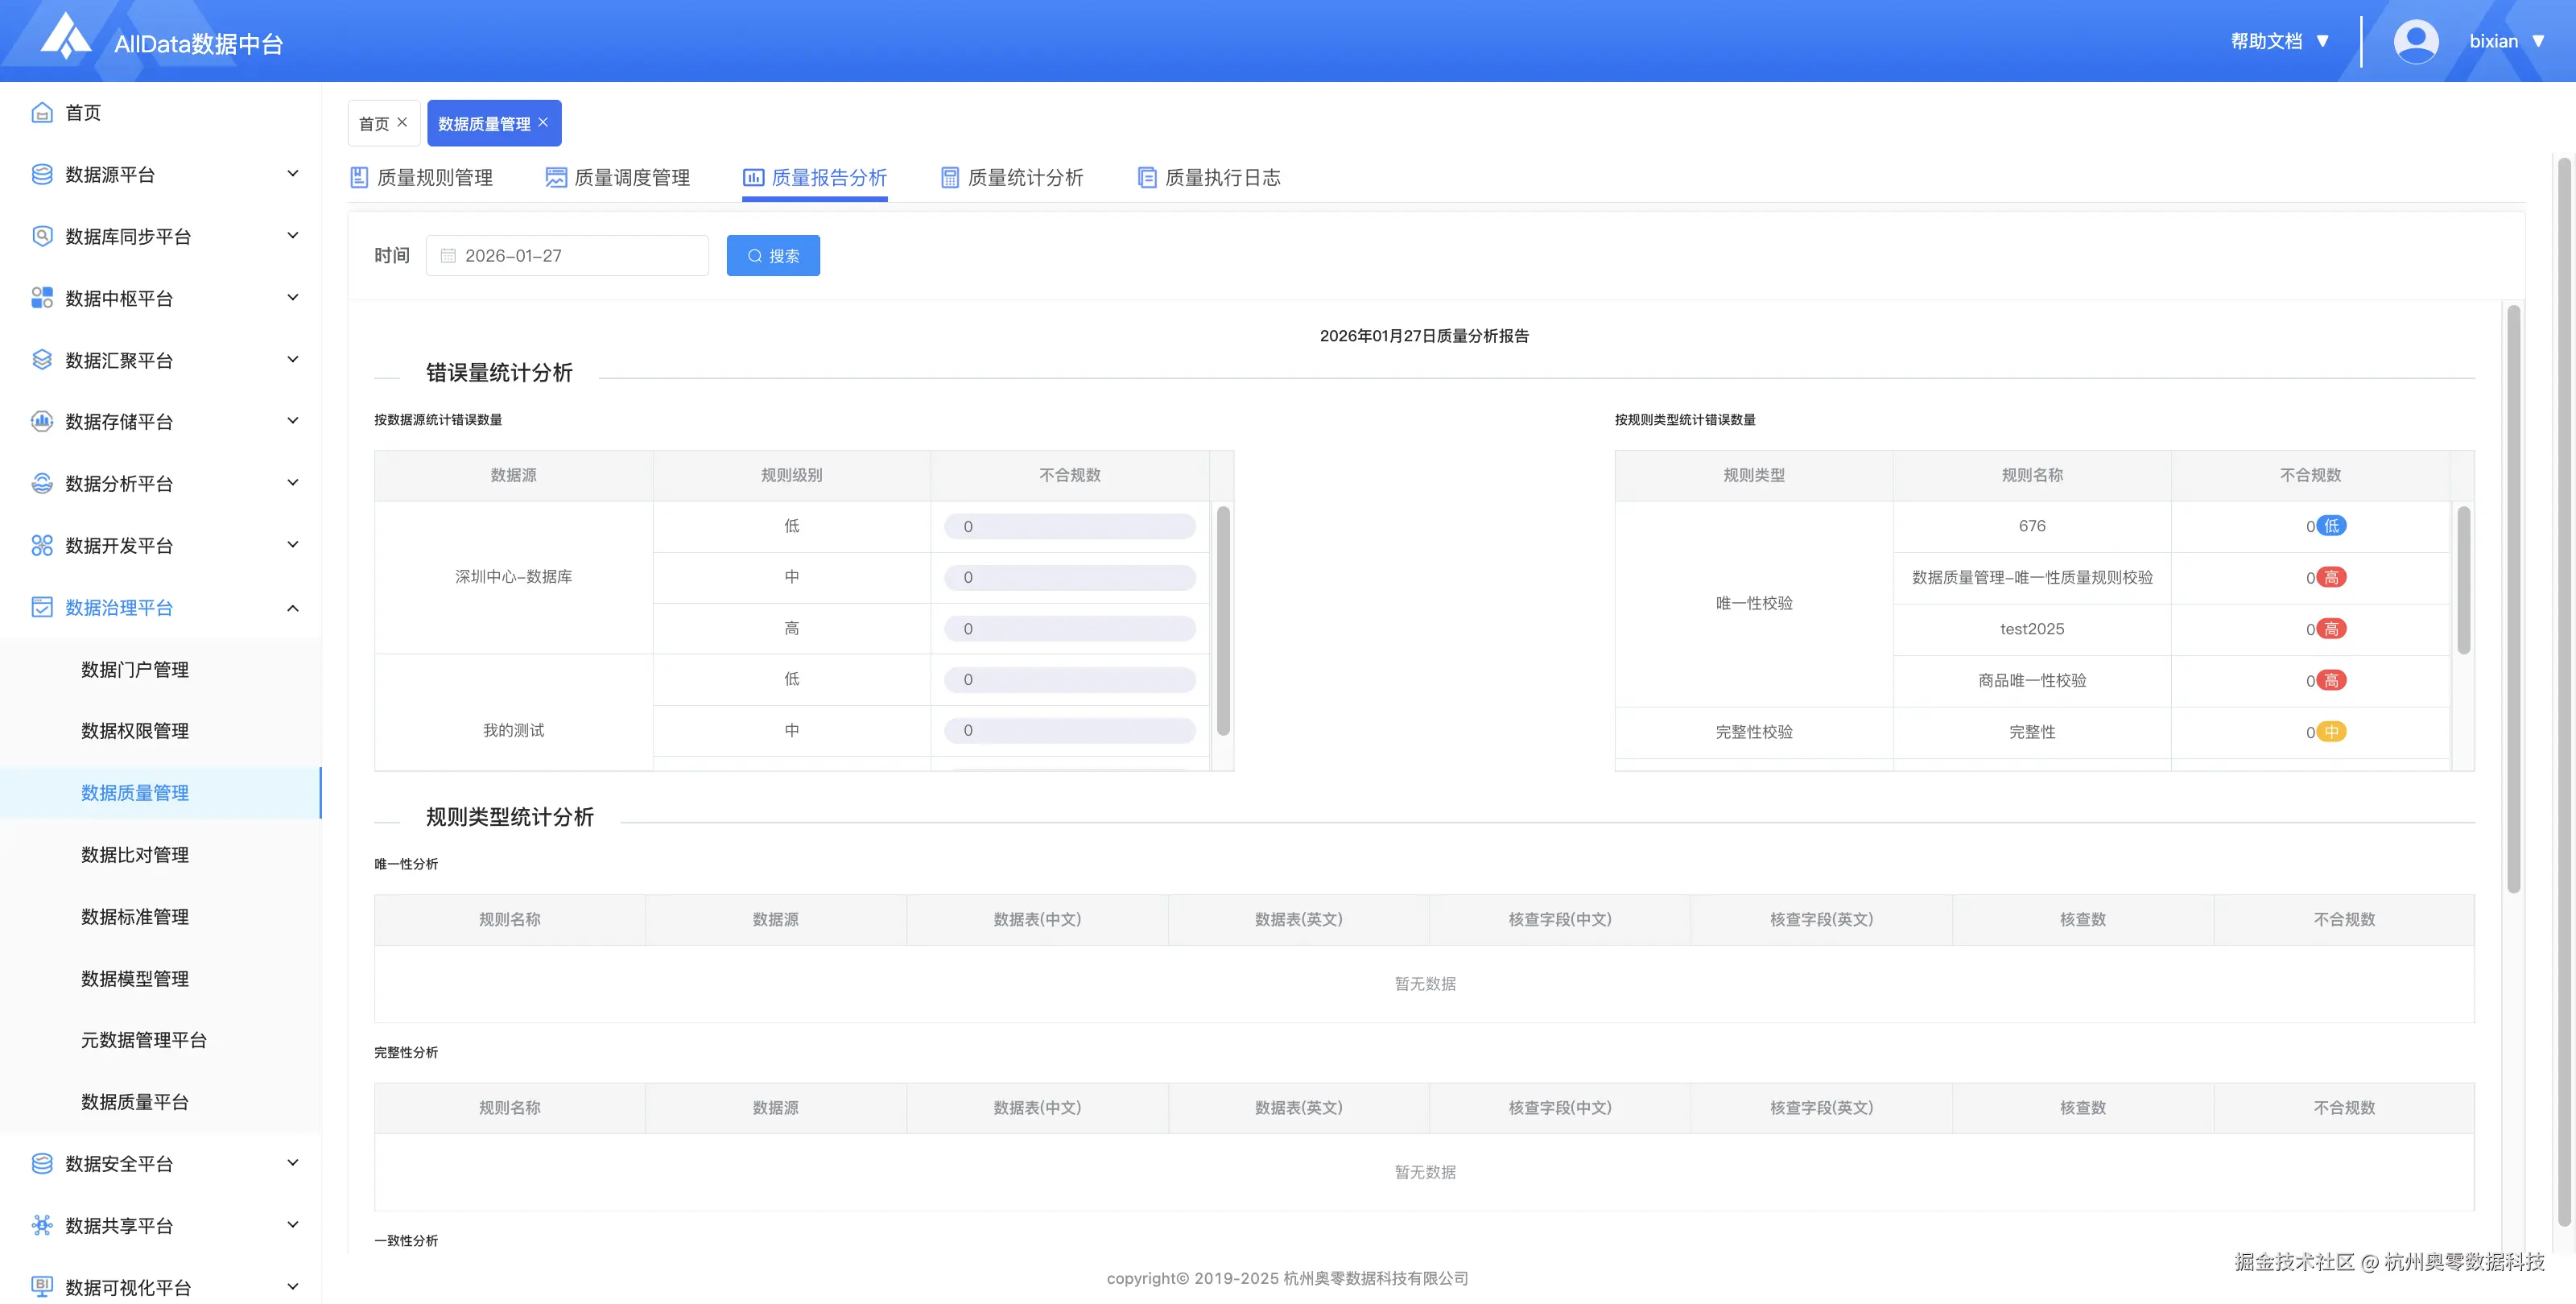Click the calendar icon in date field

coord(448,256)
